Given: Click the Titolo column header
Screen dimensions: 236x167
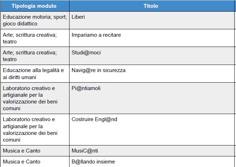Looking at the screenshot, I should (152, 6).
